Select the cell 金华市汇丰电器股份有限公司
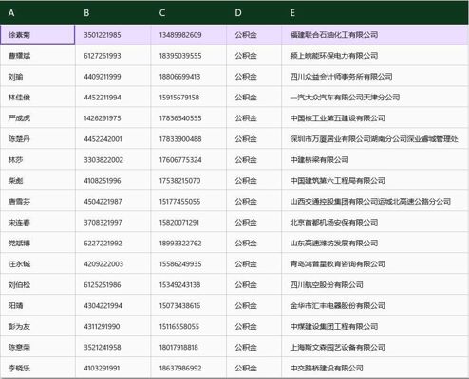Viewport: 469px width, 379px height. click(x=375, y=306)
